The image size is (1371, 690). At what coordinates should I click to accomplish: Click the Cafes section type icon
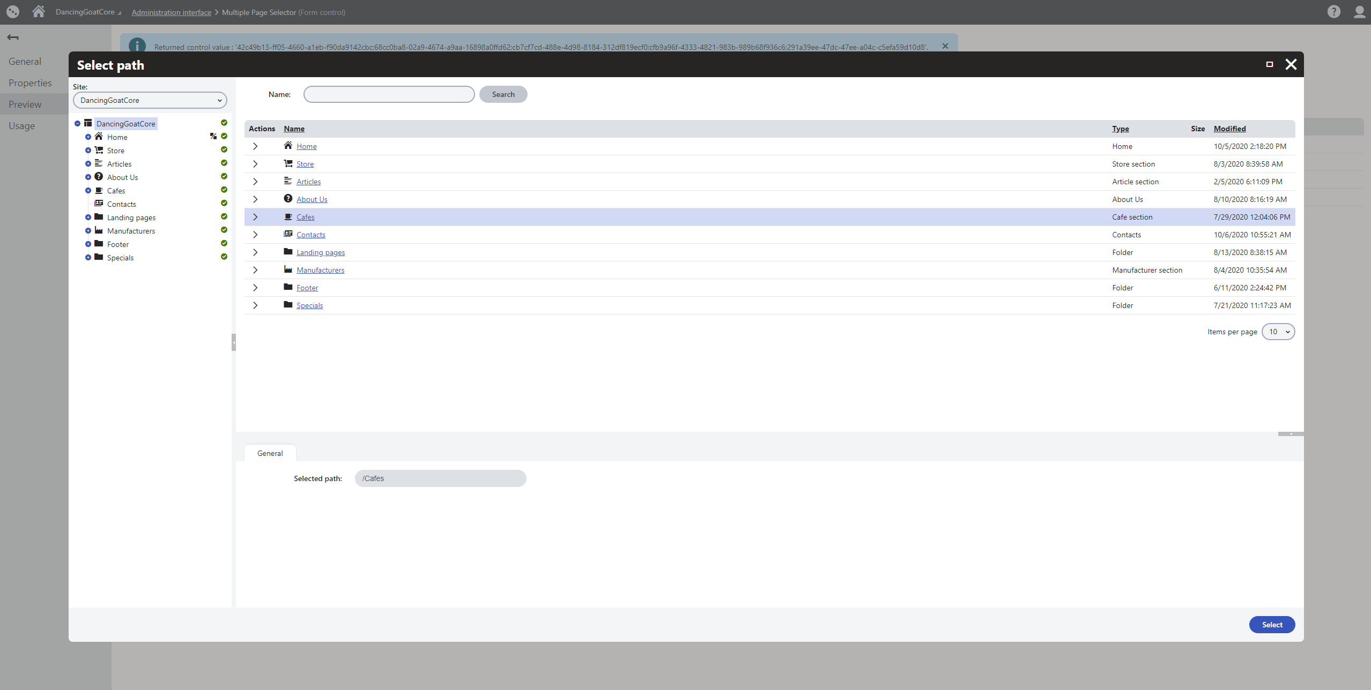pyautogui.click(x=287, y=216)
